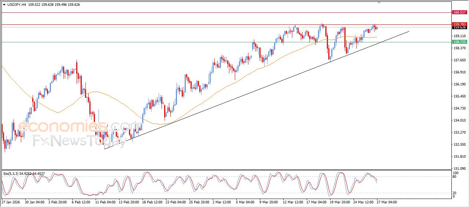Click the 159.110 price axis value
The width and height of the screenshot is (469, 207).
[x=459, y=36]
